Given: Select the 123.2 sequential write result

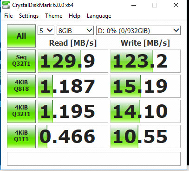Looking at the screenshot, I should [x=145, y=61].
